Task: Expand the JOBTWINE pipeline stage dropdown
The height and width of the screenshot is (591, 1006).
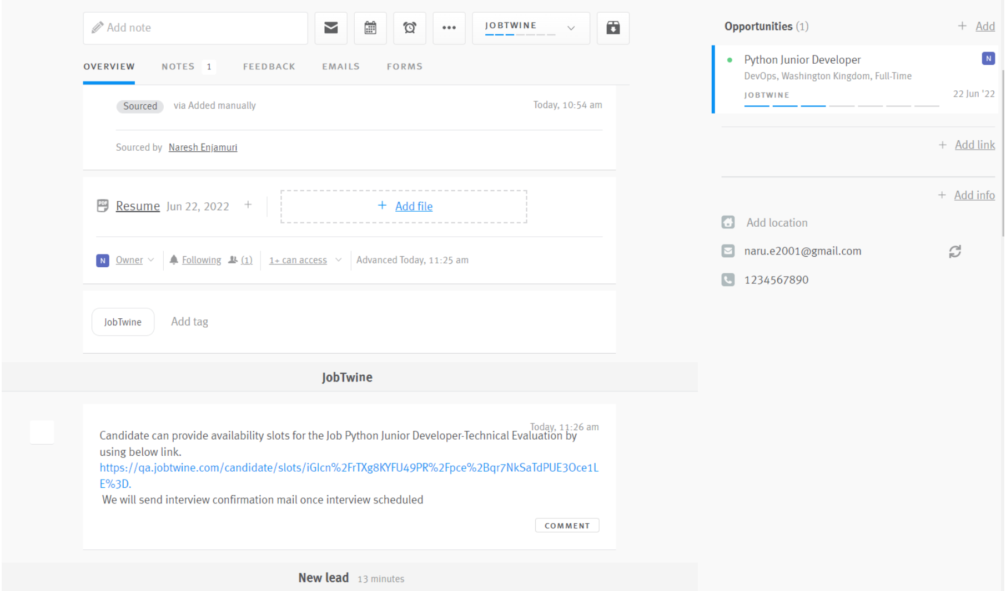Action: coord(571,28)
